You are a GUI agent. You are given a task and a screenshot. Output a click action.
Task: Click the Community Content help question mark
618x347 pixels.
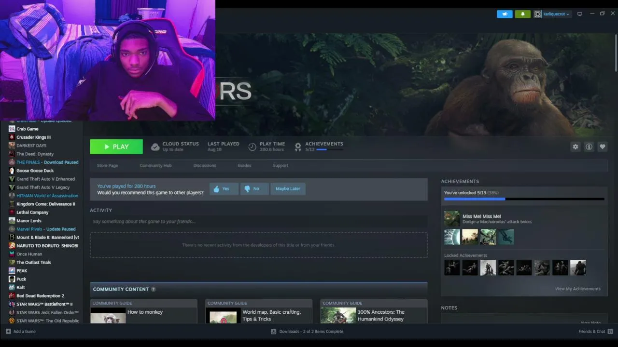[x=154, y=289]
